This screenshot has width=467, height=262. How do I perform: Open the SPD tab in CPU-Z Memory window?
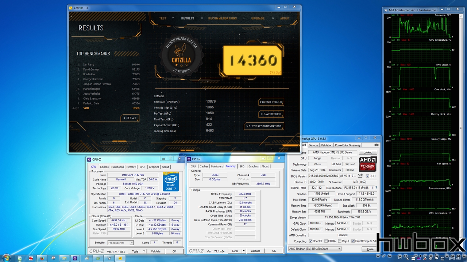(x=242, y=166)
